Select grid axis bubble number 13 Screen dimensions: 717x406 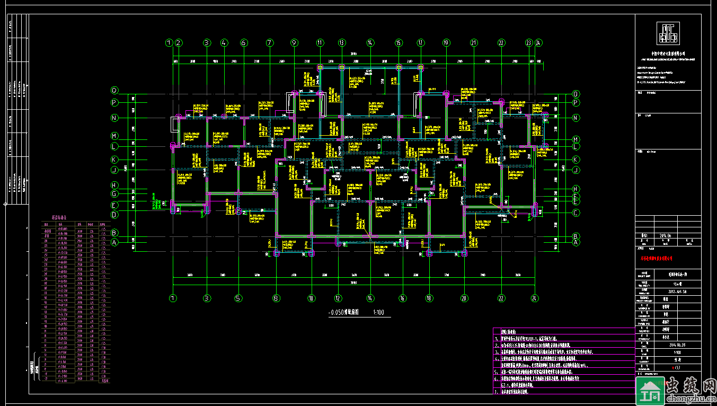[x=342, y=43]
